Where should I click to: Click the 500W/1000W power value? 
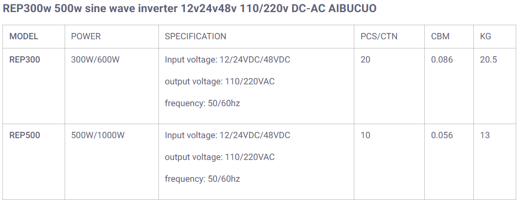pos(98,136)
